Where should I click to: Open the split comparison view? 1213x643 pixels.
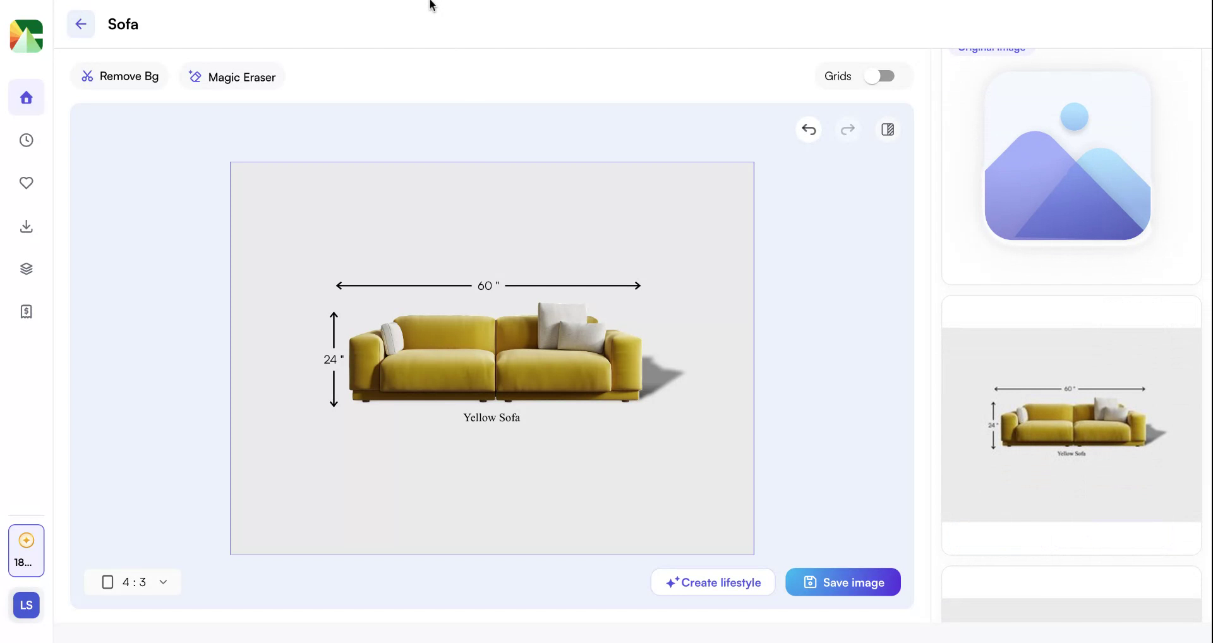[887, 129]
